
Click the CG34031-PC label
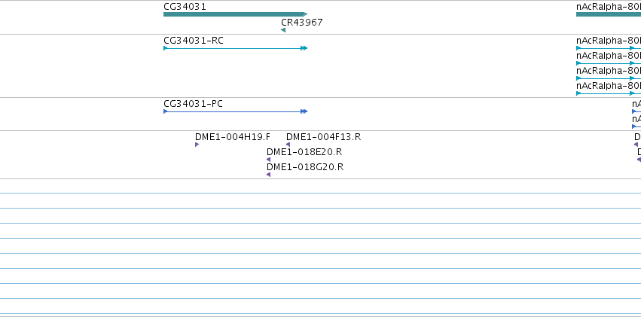pos(193,104)
